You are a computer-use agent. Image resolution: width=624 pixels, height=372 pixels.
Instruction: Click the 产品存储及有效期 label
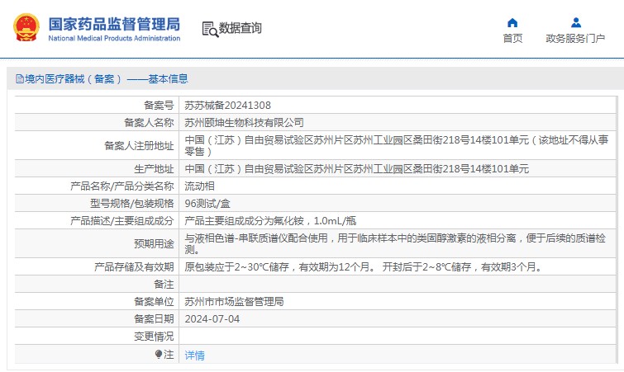134,266
